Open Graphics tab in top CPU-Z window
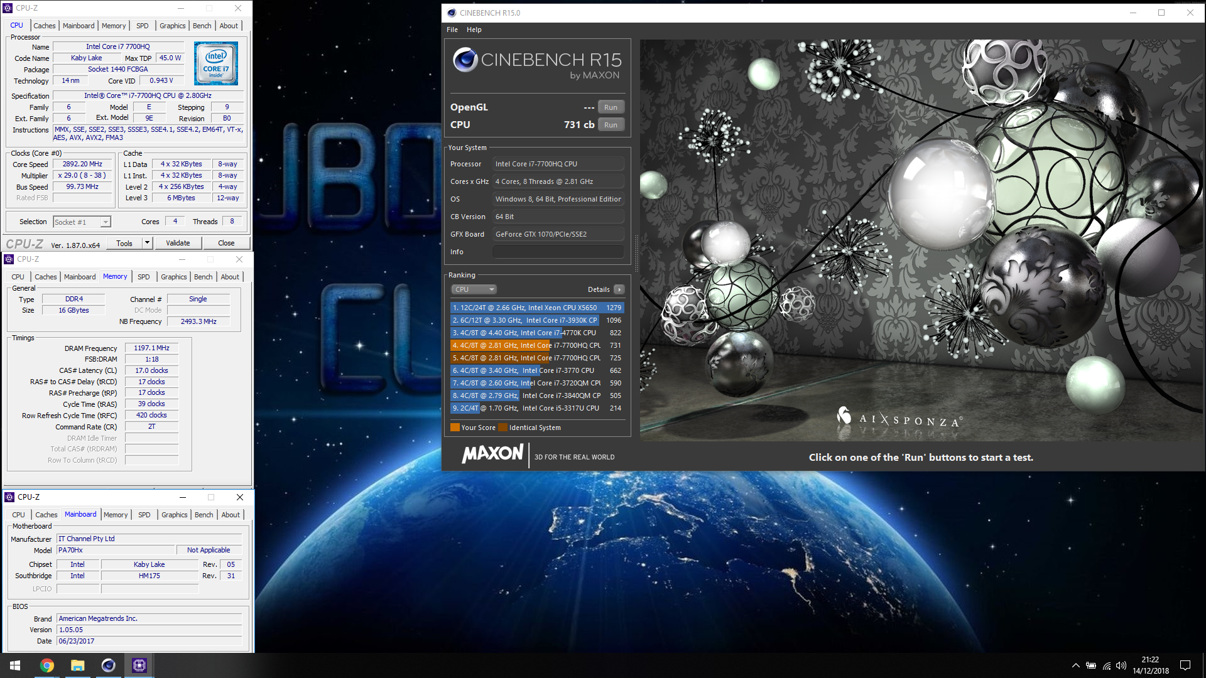 pyautogui.click(x=173, y=26)
